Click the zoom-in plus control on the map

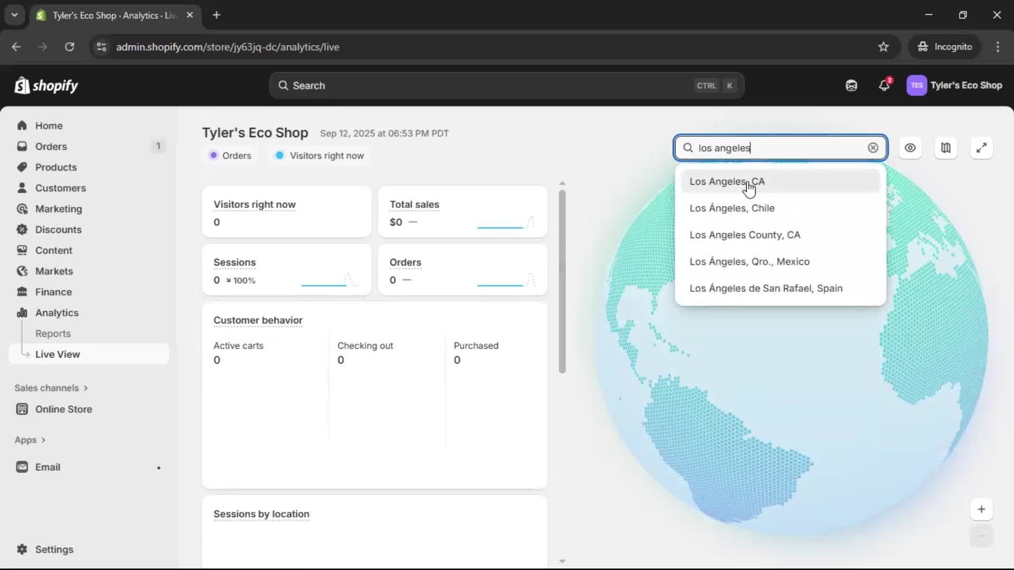(x=982, y=509)
